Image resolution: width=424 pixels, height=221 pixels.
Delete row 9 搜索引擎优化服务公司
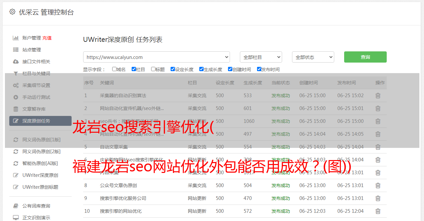(378, 198)
